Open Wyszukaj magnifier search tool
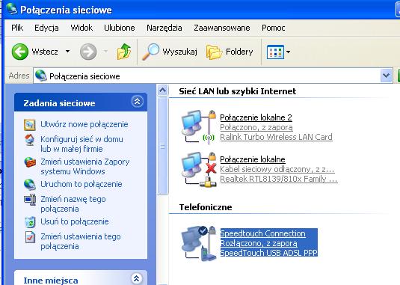 (x=150, y=52)
